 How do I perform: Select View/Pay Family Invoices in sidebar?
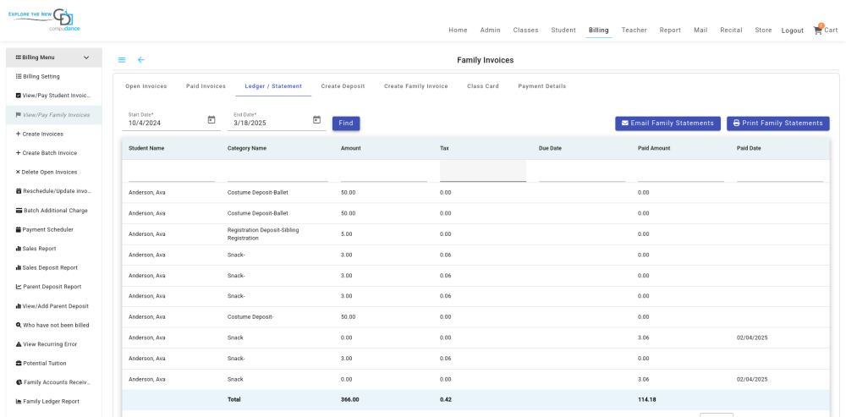click(x=52, y=115)
